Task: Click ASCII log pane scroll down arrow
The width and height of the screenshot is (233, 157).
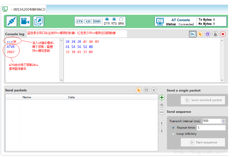Action: tap(61, 80)
